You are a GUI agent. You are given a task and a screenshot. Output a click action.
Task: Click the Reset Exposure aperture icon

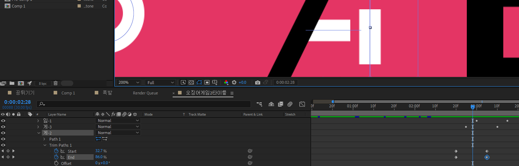(x=234, y=82)
